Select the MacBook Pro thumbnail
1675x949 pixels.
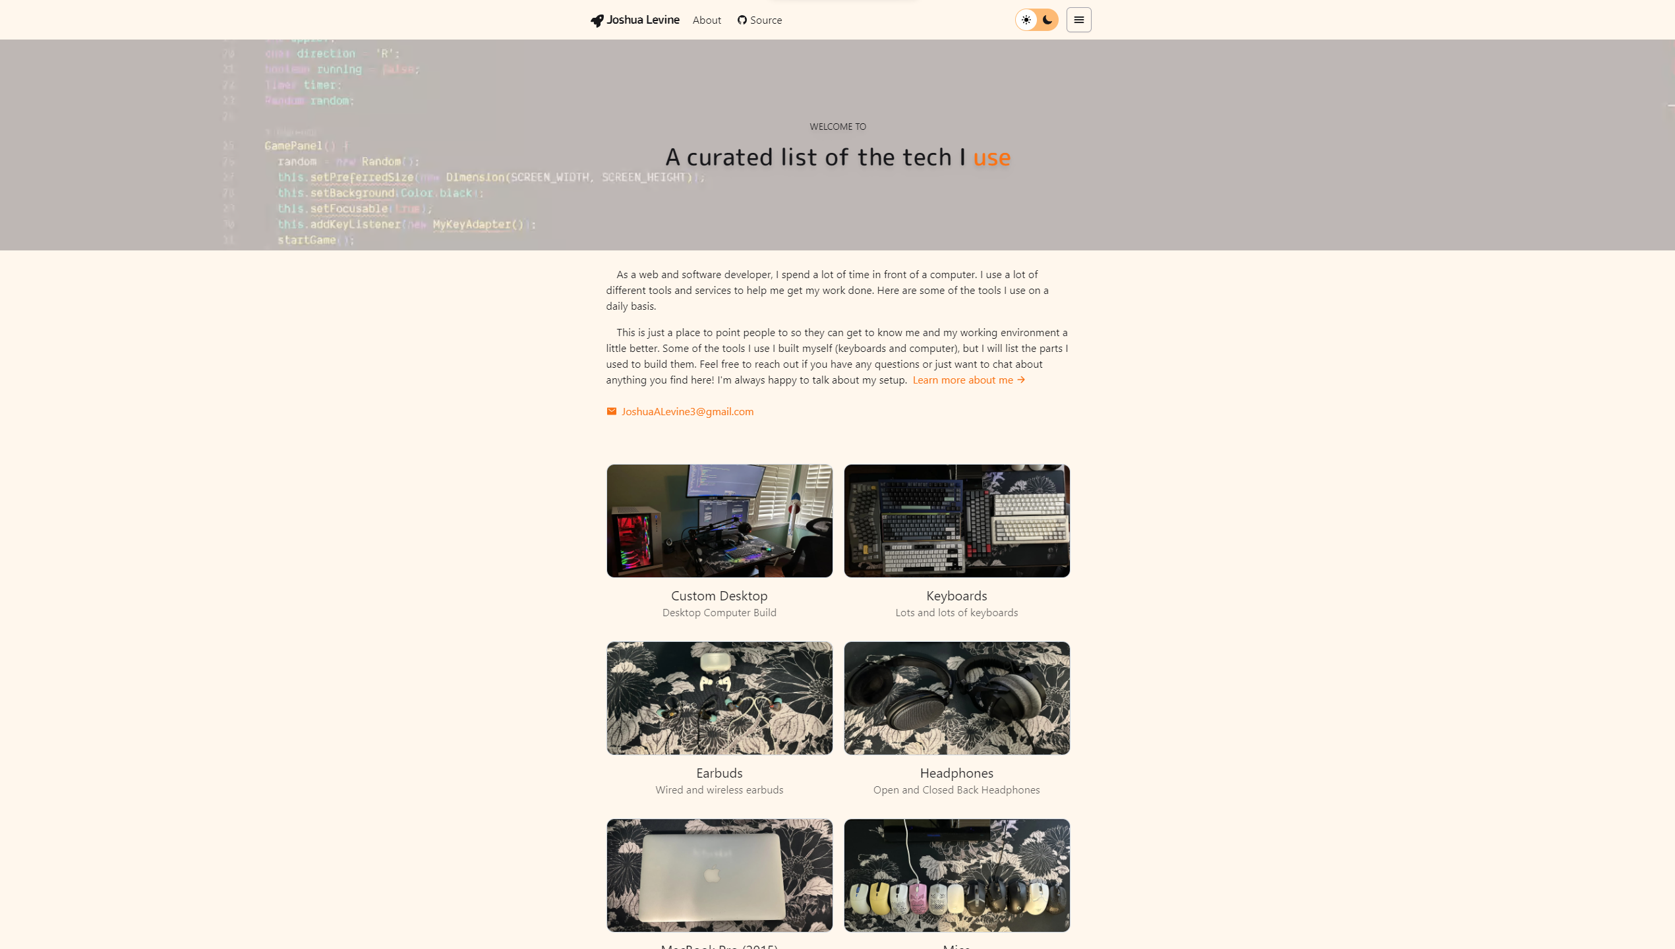(x=719, y=875)
